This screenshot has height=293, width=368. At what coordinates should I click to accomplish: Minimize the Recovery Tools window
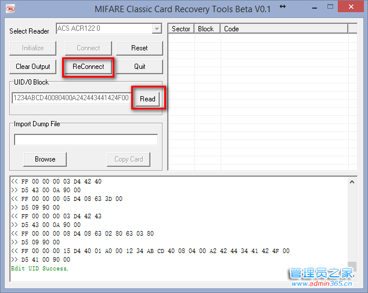coord(315,8)
